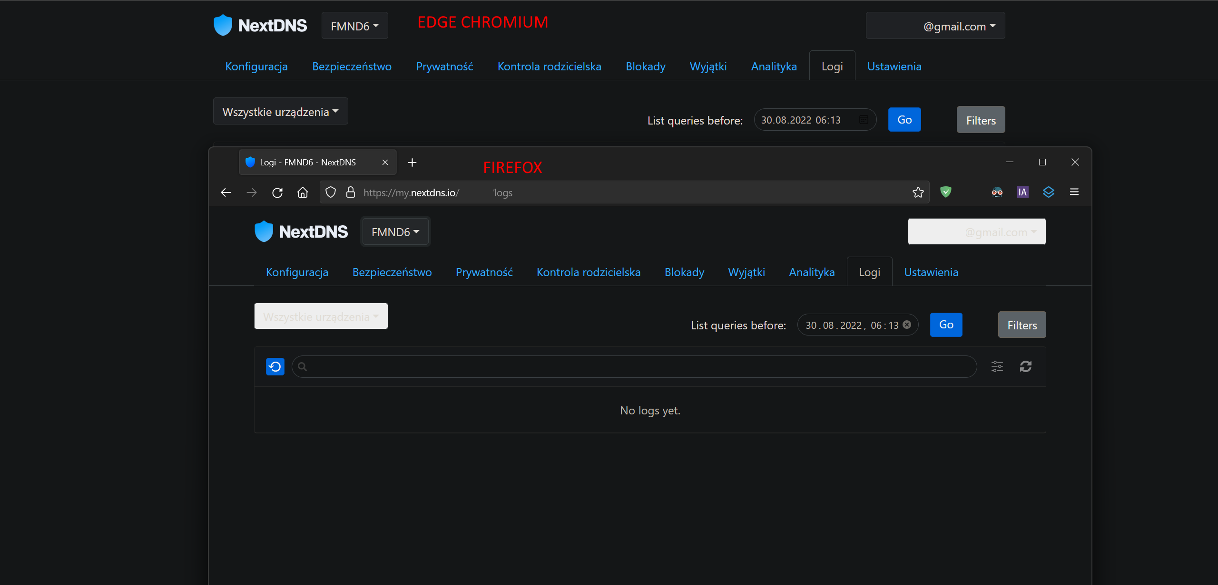This screenshot has height=585, width=1218.
Task: Click the refresh logs icon
Action: click(x=1025, y=366)
